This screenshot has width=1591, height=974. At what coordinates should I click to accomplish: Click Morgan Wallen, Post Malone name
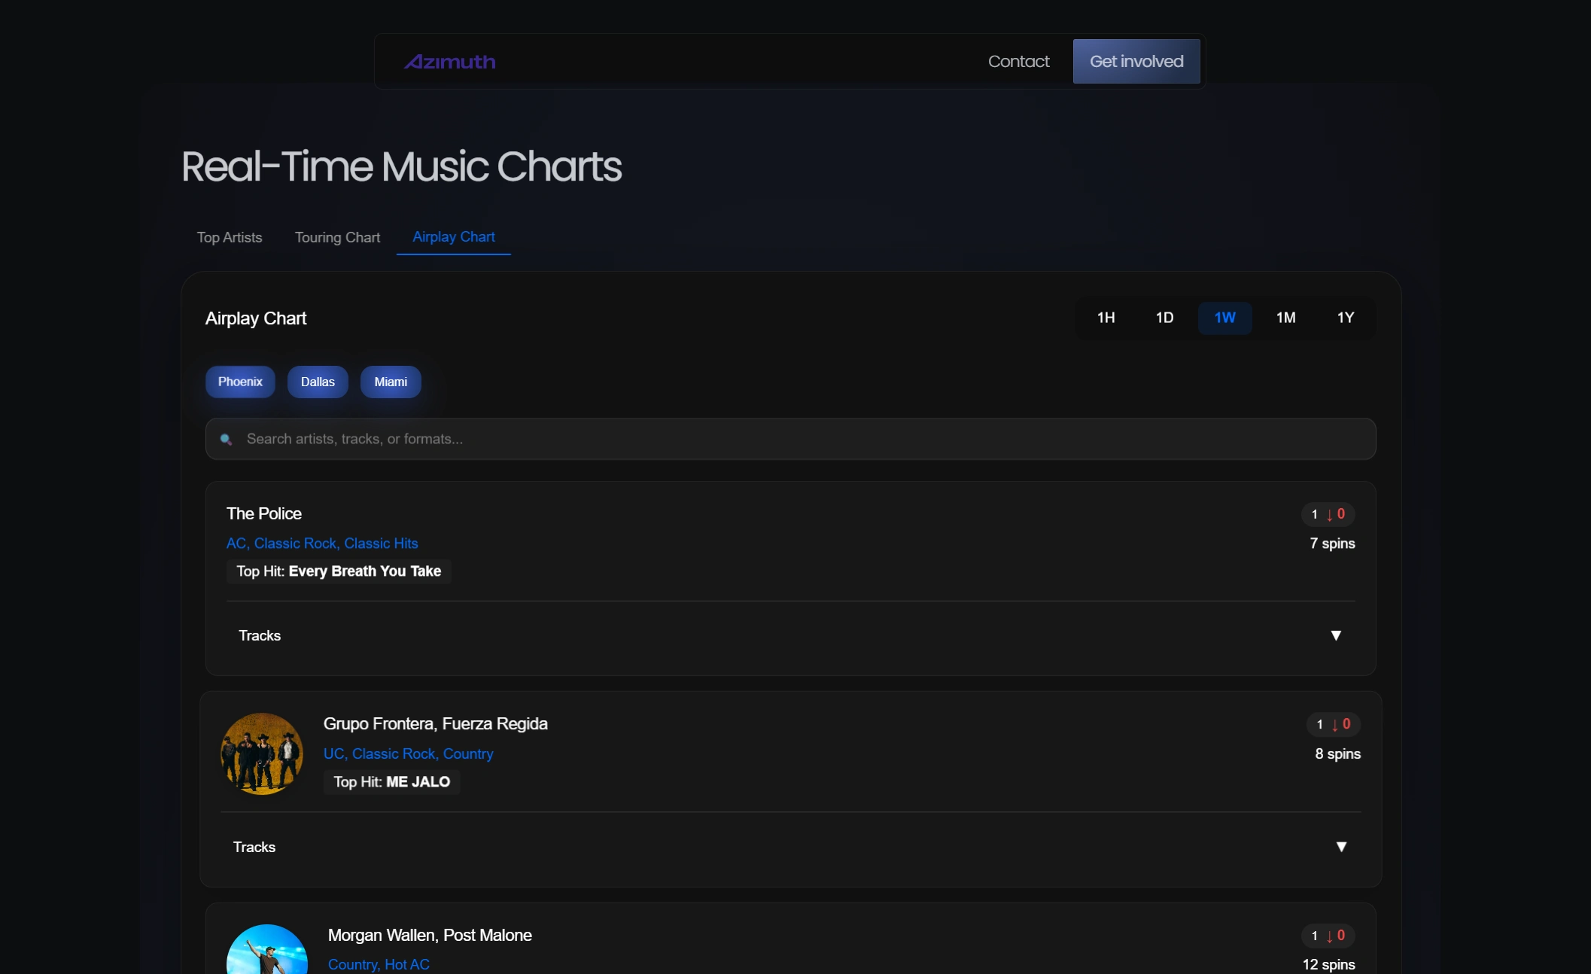click(x=430, y=935)
